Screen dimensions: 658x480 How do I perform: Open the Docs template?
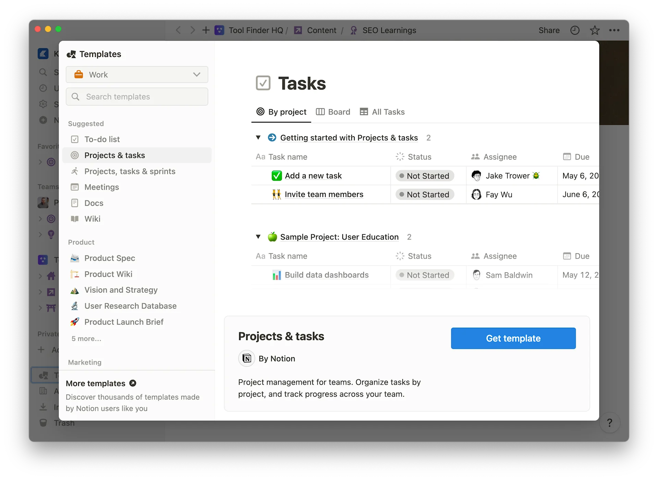94,203
